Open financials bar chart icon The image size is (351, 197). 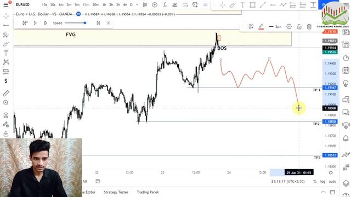click(175, 5)
